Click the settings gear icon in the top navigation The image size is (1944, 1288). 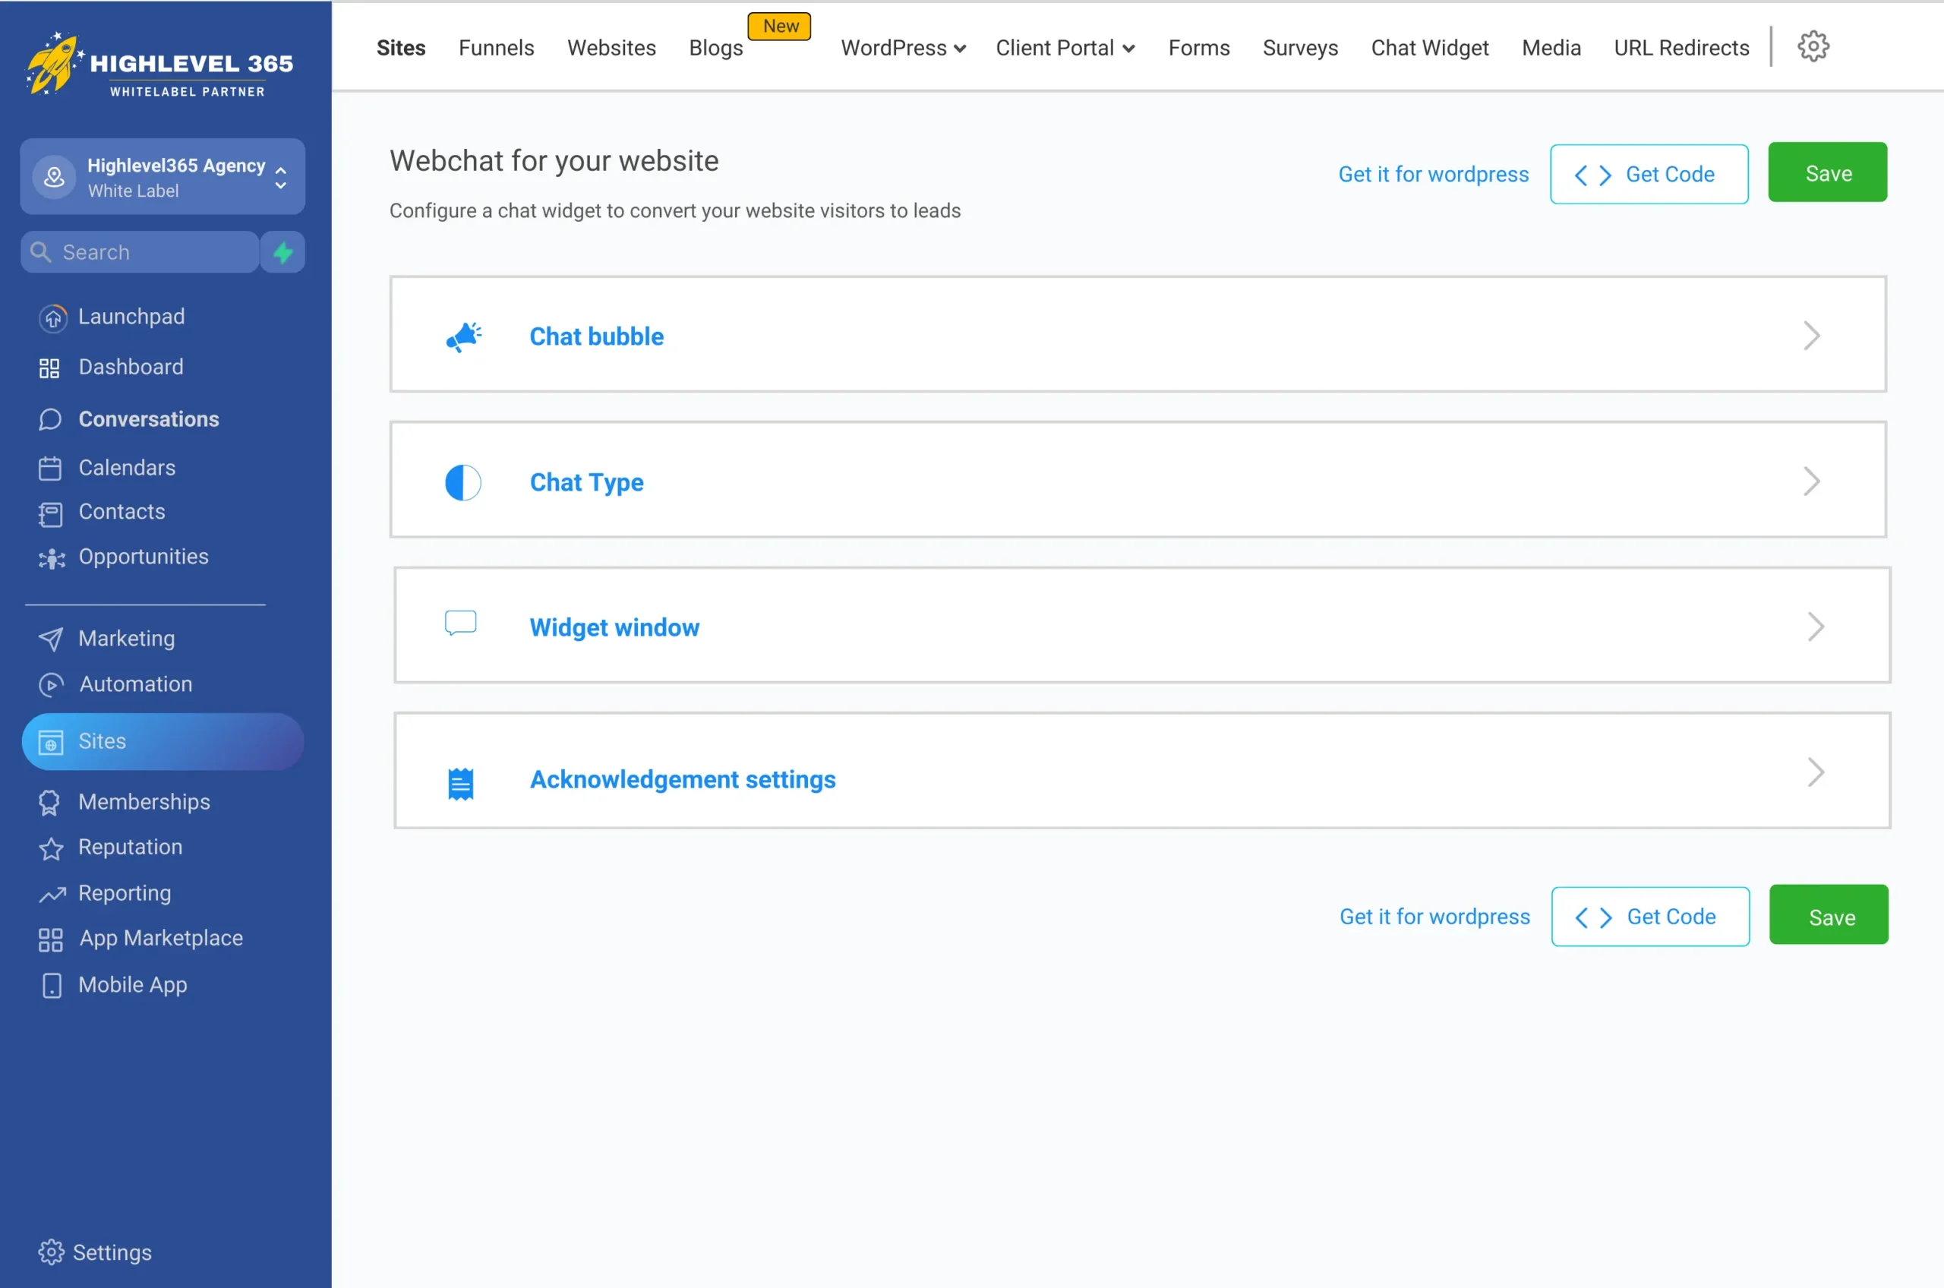tap(1813, 46)
